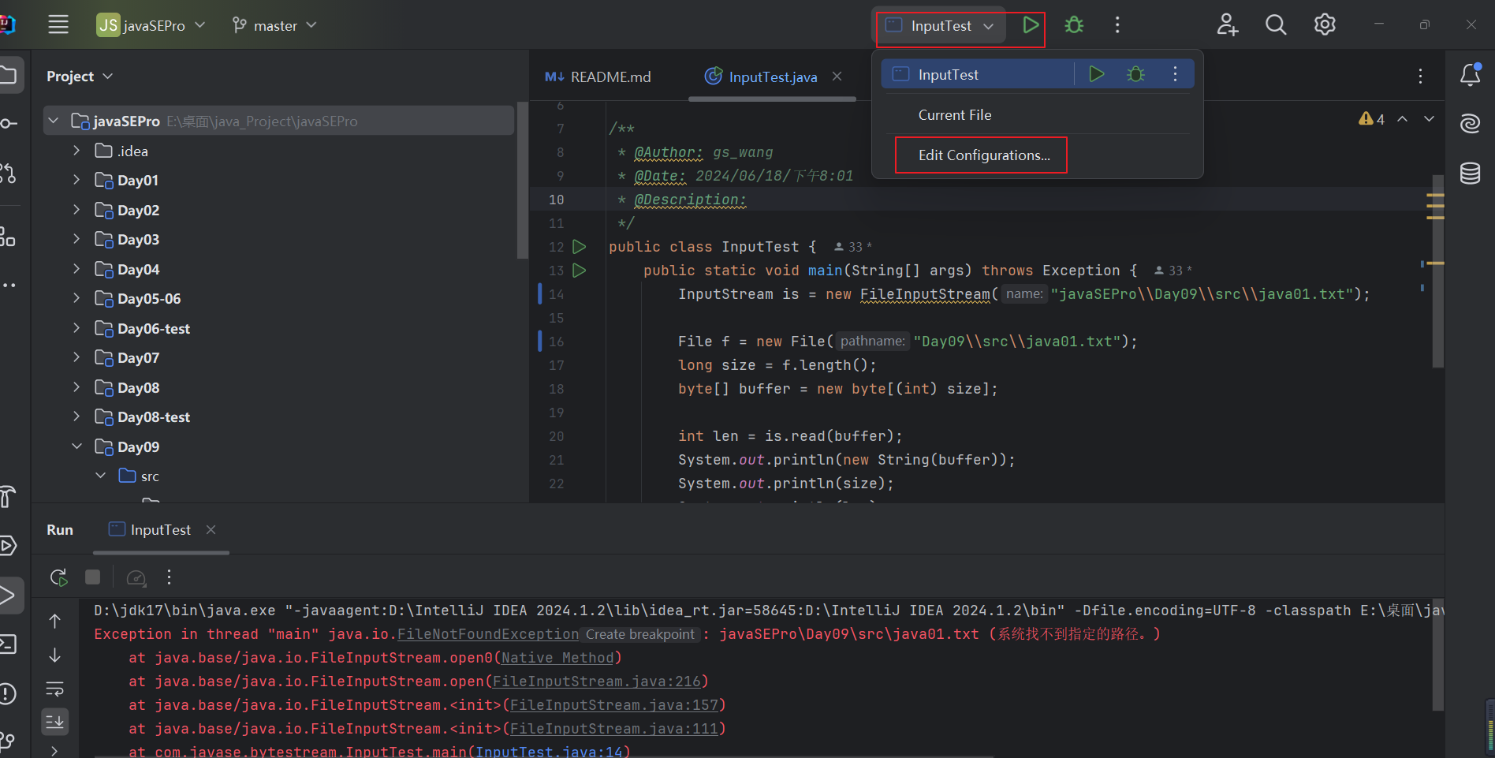Open AI Assistant spiral tool window
Image resolution: width=1495 pixels, height=758 pixels.
1471,123
